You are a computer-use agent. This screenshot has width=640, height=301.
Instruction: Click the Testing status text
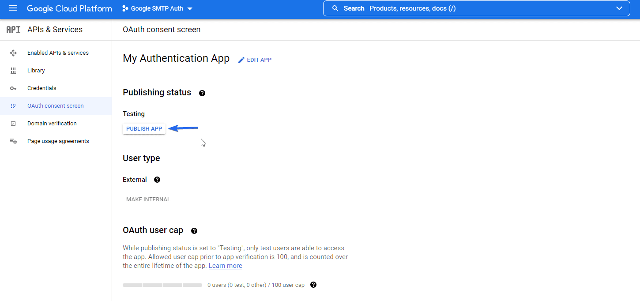(x=134, y=114)
